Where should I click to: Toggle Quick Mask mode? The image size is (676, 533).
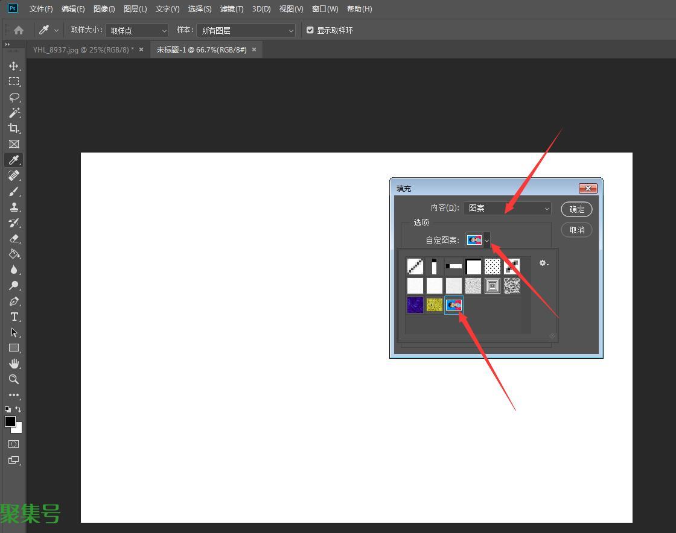(13, 444)
